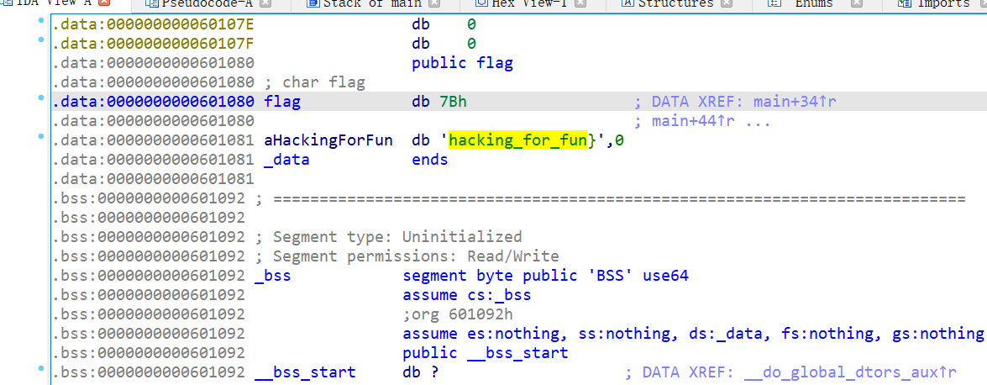The width and height of the screenshot is (987, 385).
Task: Select the IDA View-A tab
Action: [55, 3]
